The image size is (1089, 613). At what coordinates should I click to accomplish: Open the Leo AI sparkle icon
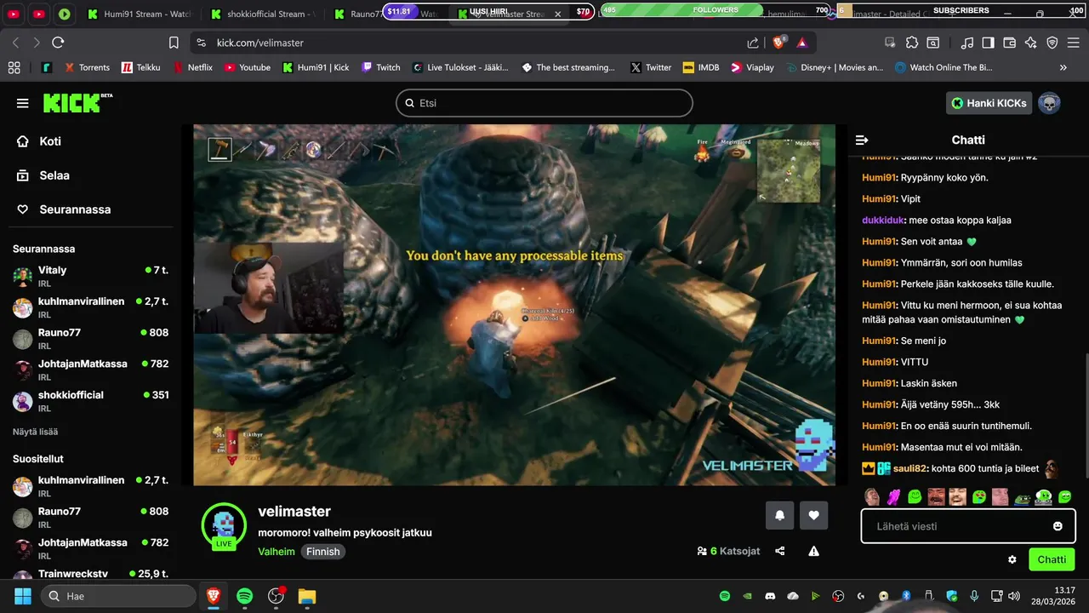(1031, 43)
